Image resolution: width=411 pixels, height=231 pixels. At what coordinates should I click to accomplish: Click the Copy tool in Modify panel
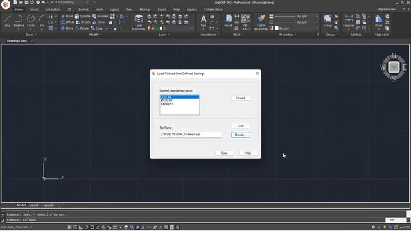click(97, 28)
